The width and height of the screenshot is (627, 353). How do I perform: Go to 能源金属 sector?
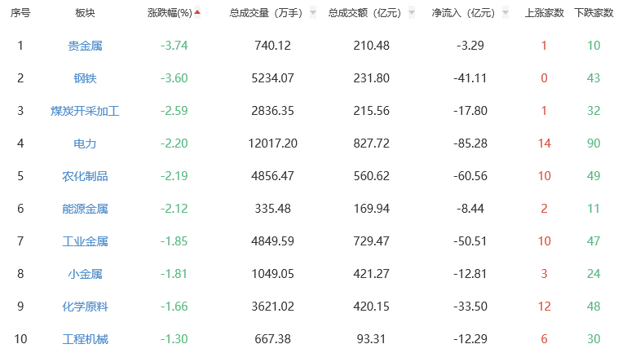click(85, 209)
